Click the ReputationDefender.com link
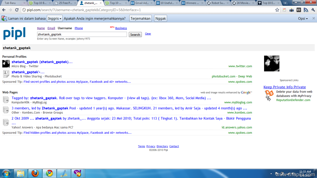Image resolution: width=317 pixels, height=178 pixels. (x=293, y=100)
